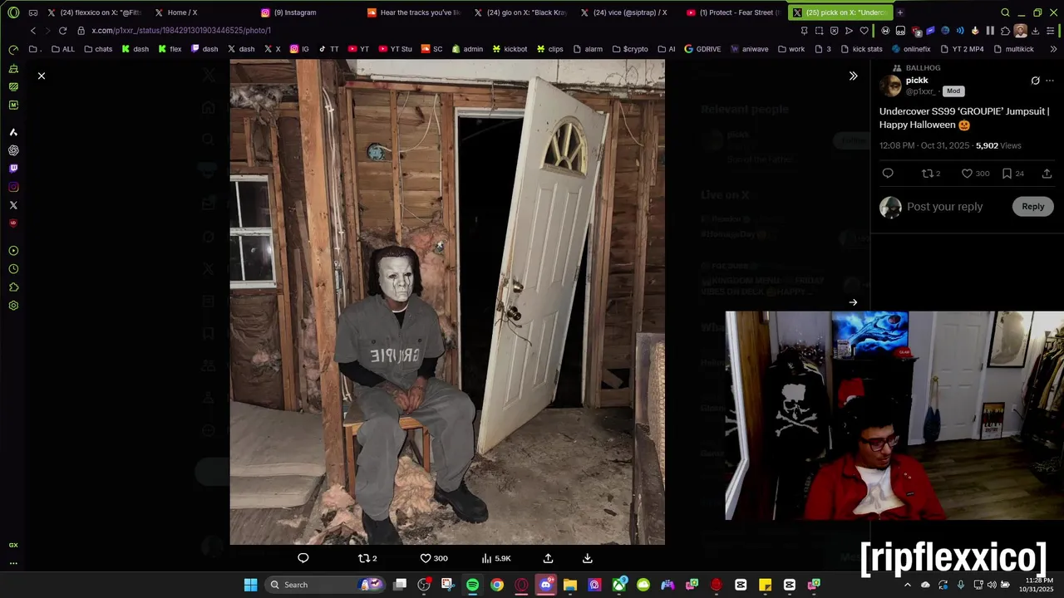The width and height of the screenshot is (1064, 598).
Task: Open the post's three-dot more menu
Action: click(x=1050, y=81)
